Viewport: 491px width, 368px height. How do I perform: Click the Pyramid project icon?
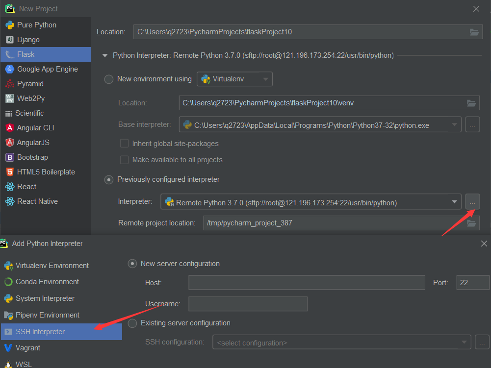point(10,84)
